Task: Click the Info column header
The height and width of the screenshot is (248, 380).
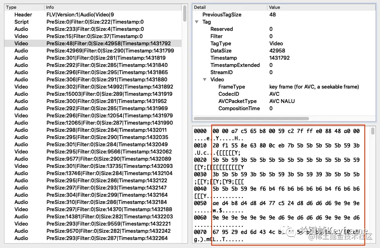Action: 113,7
